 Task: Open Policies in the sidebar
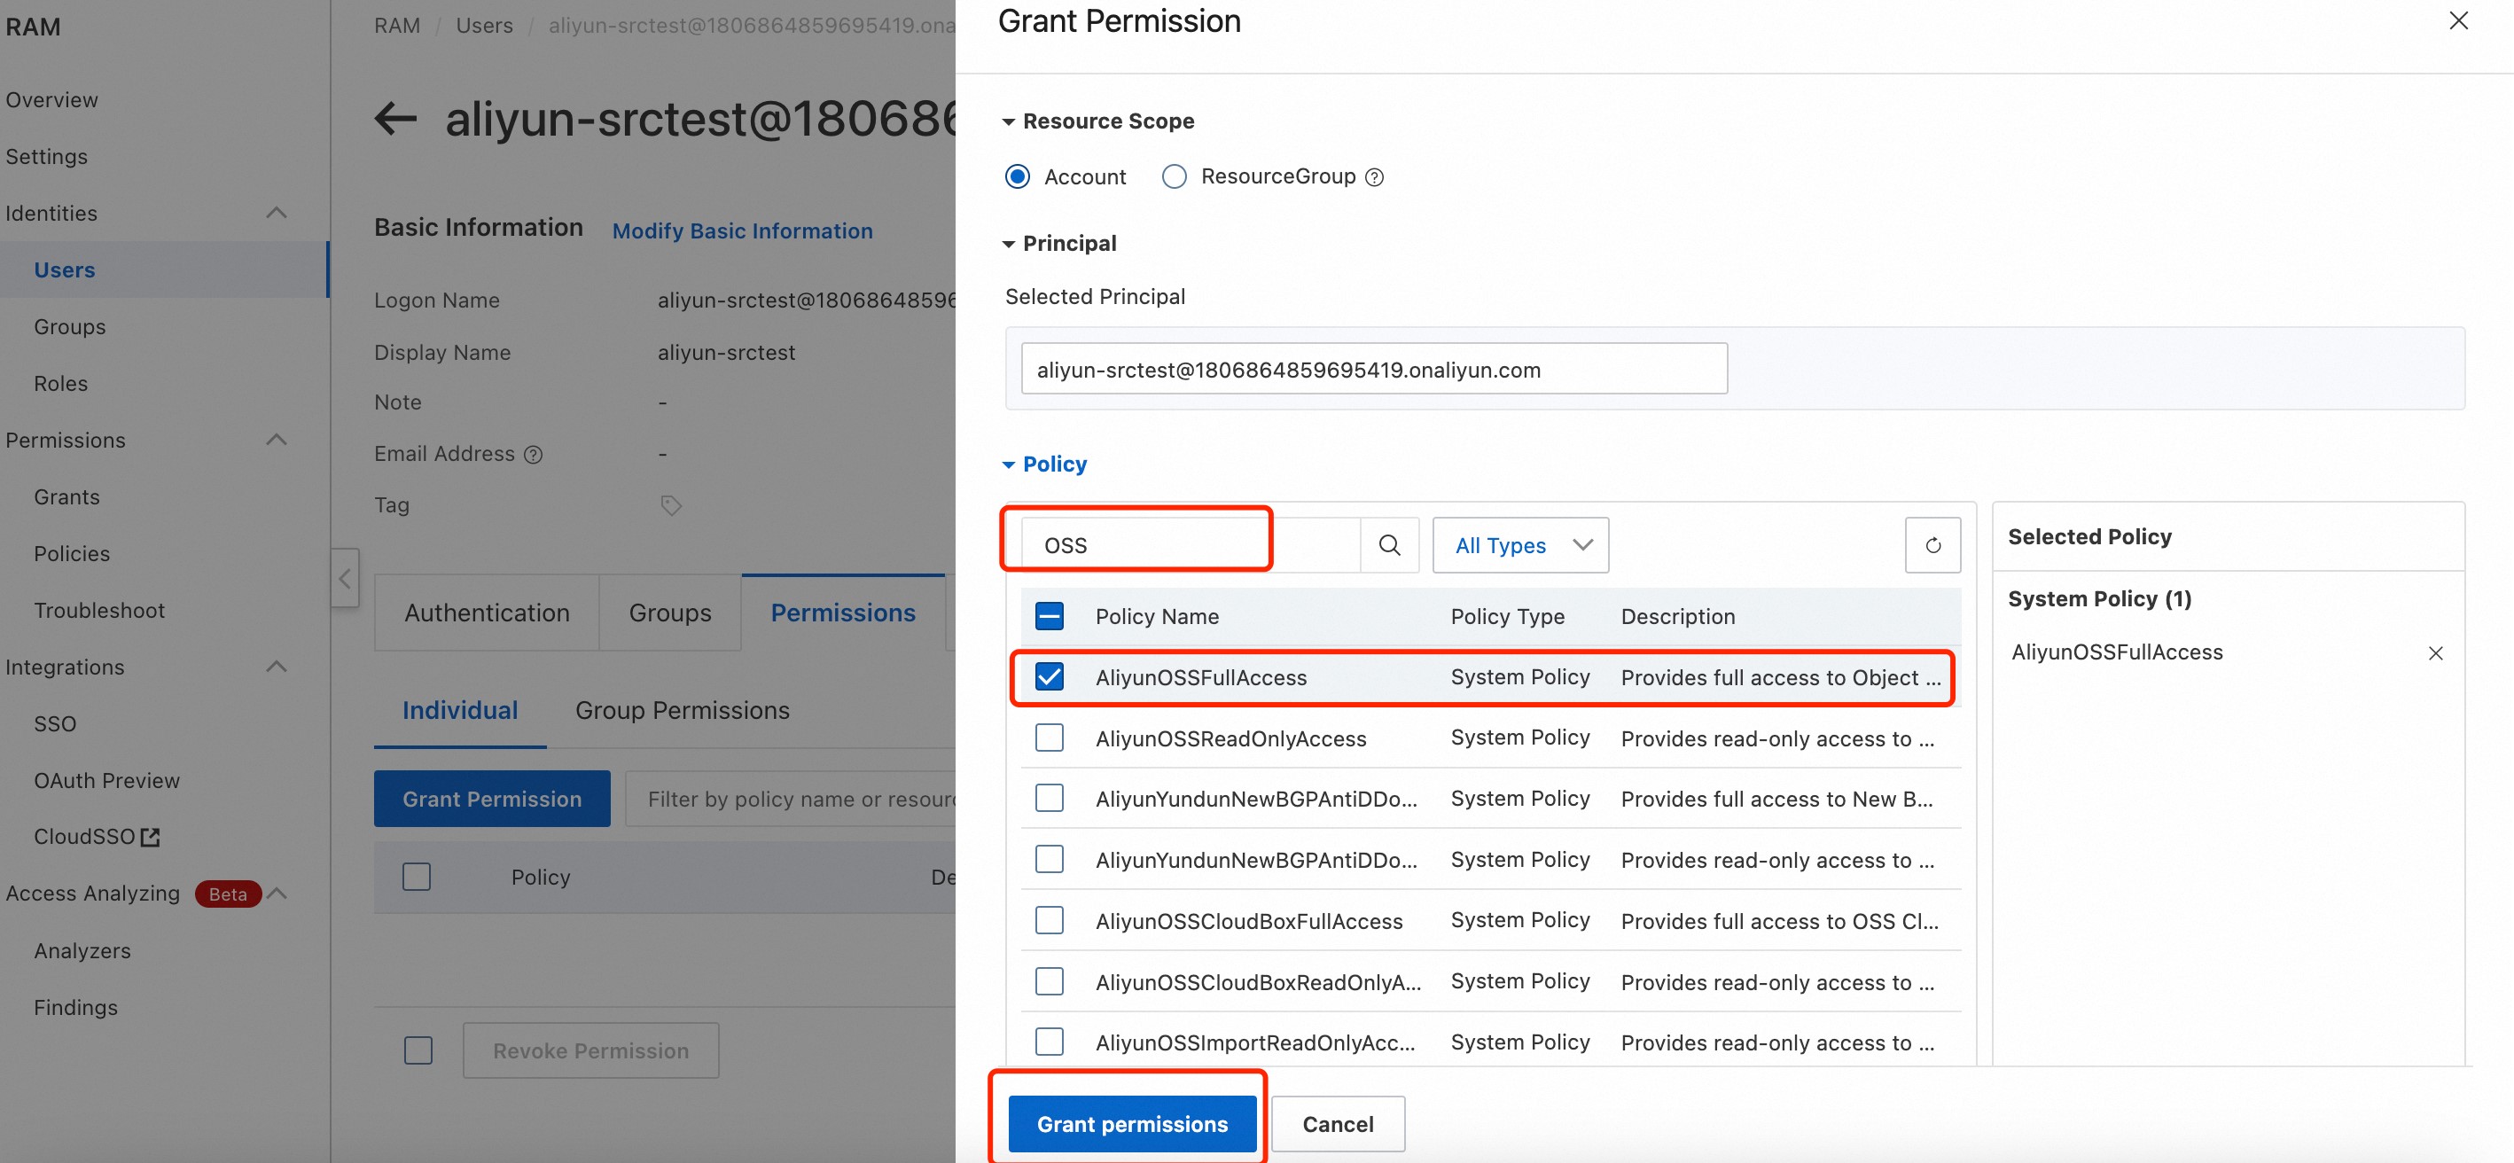tap(72, 553)
